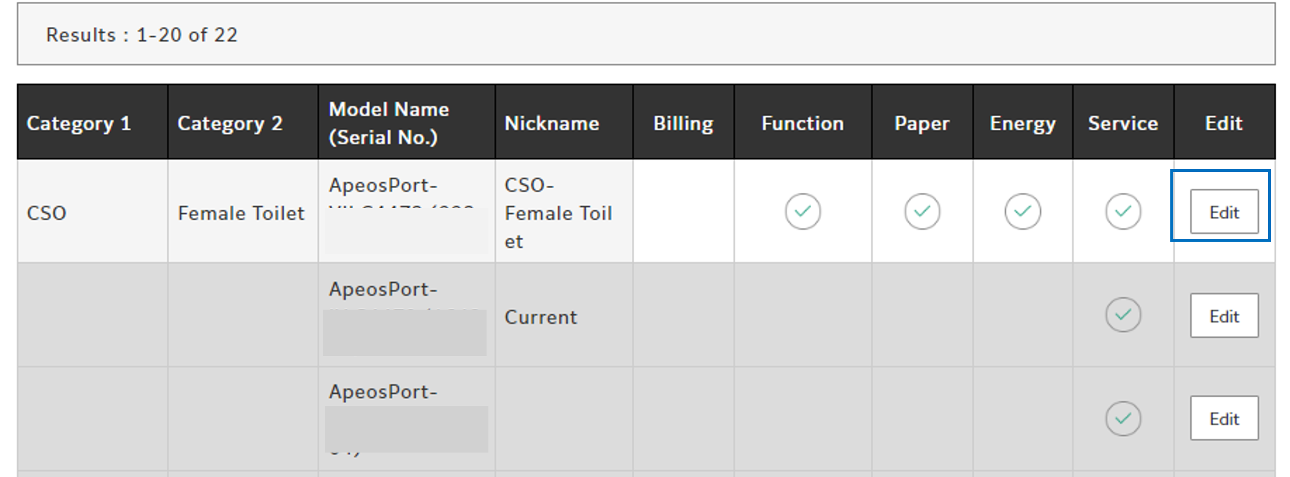Select the Current nickname cell
The width and height of the screenshot is (1290, 477).
(x=541, y=317)
